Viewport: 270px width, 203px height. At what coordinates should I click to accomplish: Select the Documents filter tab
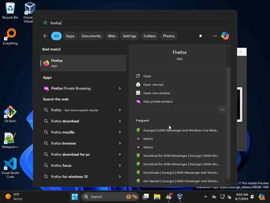[x=91, y=36]
